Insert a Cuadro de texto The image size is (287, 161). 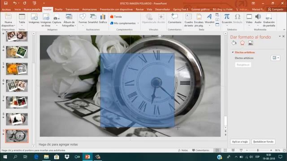(188, 21)
